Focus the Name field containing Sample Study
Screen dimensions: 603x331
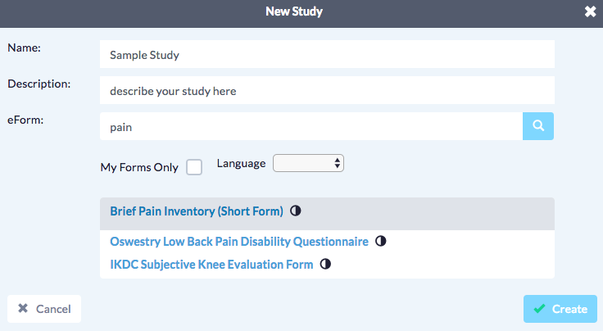tap(327, 55)
